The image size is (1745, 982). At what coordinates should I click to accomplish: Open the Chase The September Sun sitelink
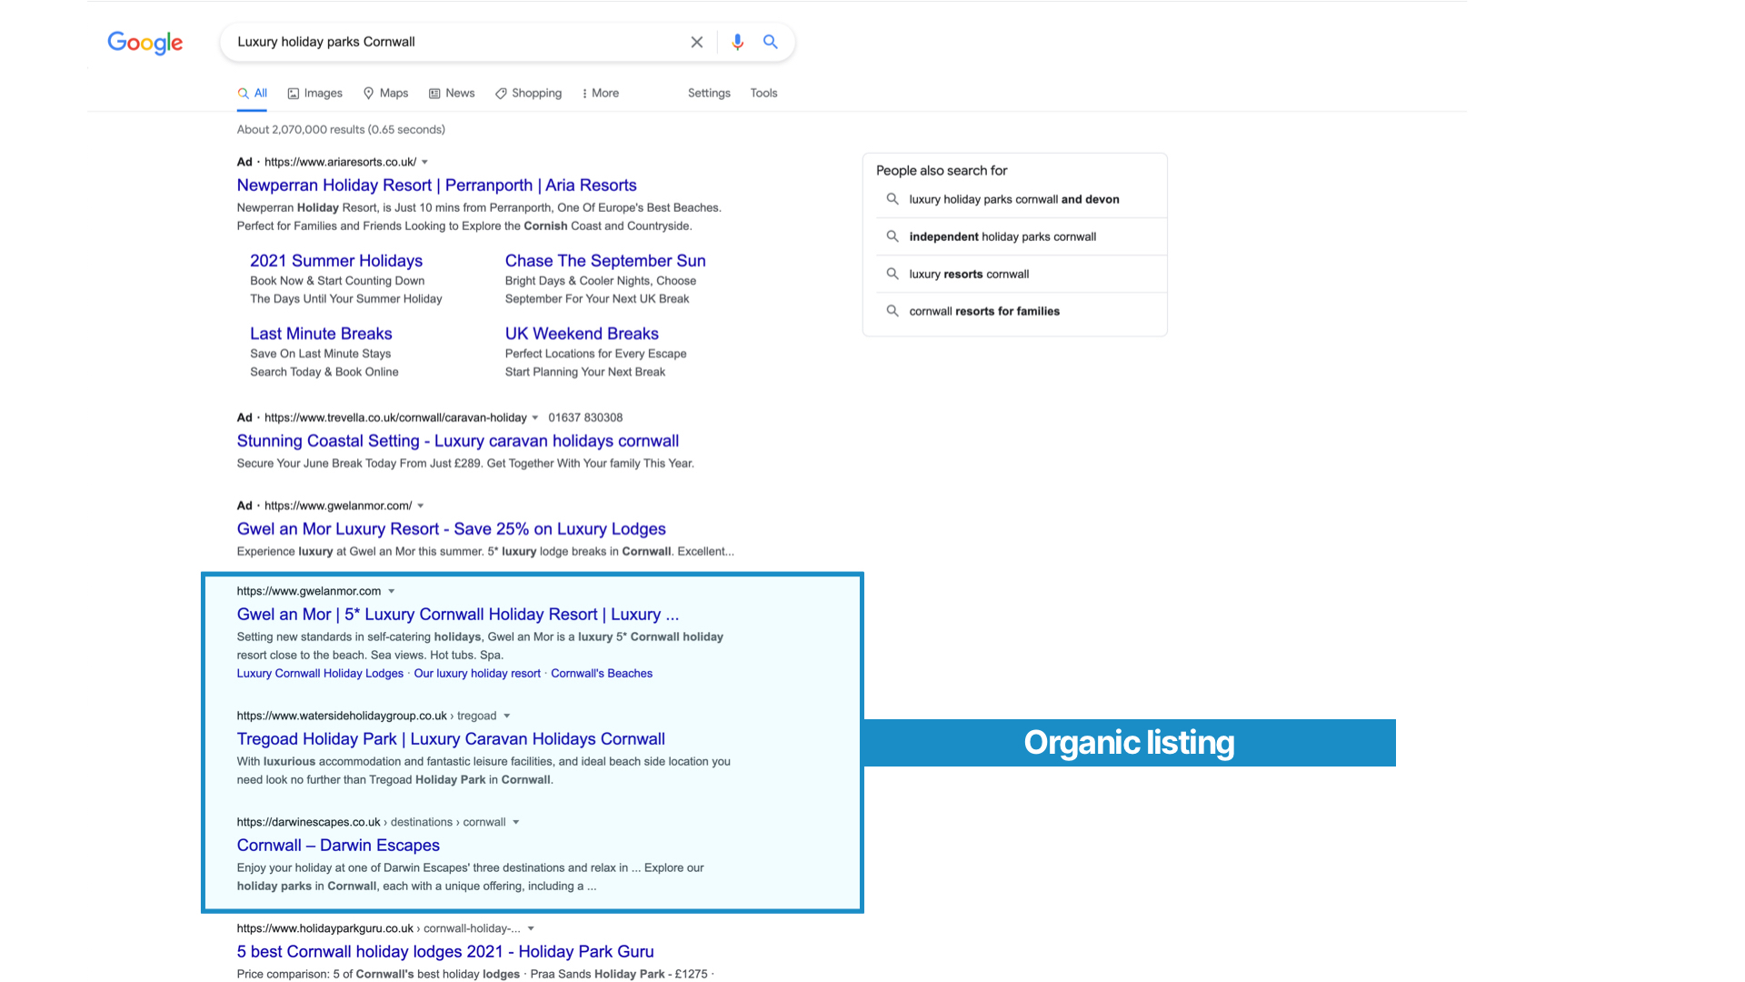605,261
